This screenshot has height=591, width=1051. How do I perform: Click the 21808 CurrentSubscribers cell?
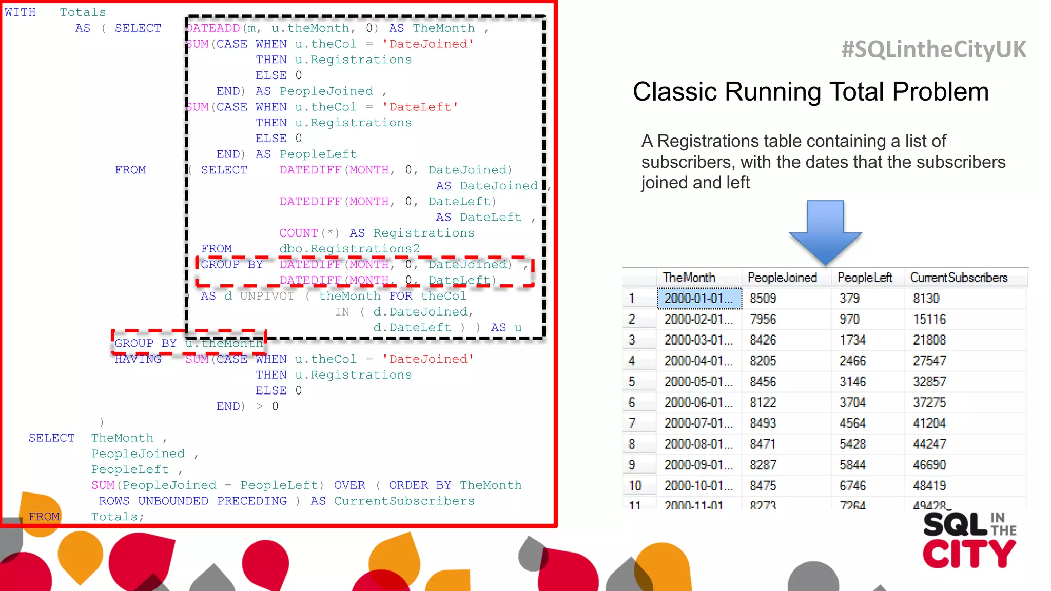tap(965, 340)
